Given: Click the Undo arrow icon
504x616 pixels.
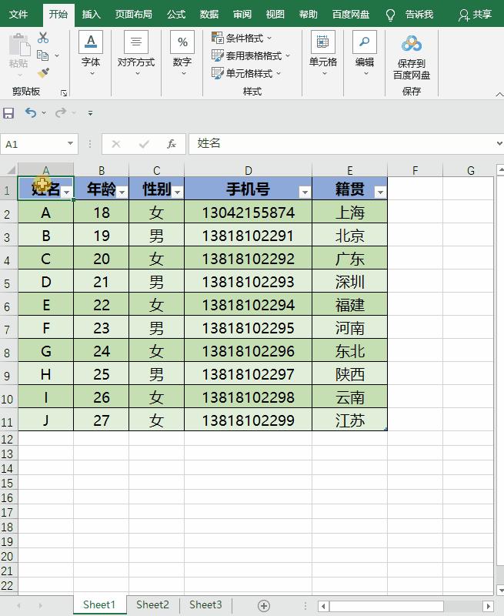Looking at the screenshot, I should pyautogui.click(x=30, y=113).
